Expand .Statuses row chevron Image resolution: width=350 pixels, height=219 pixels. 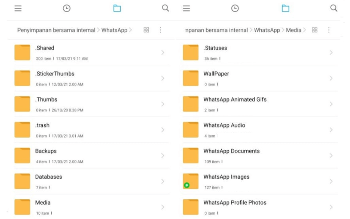pos(331,53)
